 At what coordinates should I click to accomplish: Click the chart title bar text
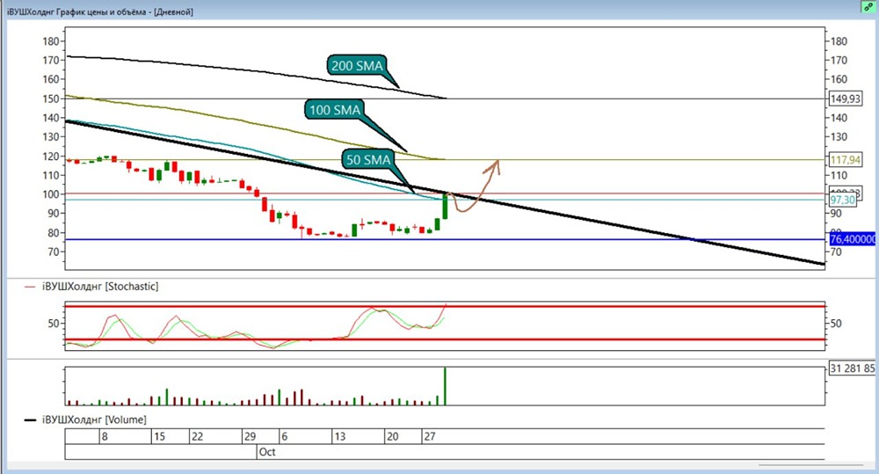point(100,11)
